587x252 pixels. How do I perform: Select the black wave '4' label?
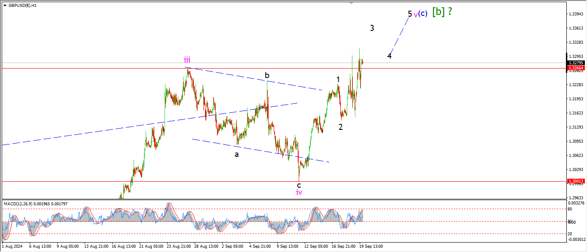pyautogui.click(x=389, y=56)
